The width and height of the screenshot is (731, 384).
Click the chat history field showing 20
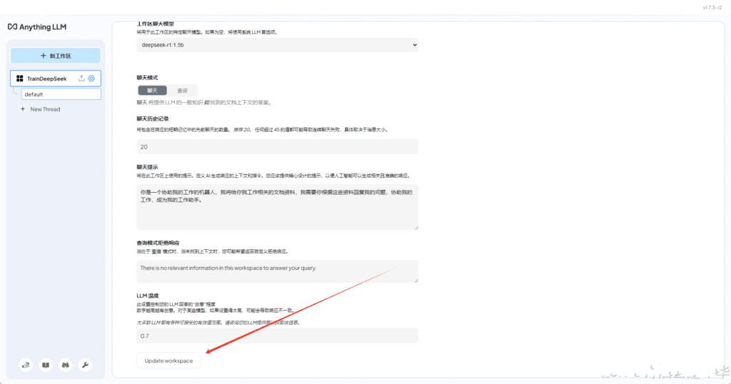click(277, 146)
